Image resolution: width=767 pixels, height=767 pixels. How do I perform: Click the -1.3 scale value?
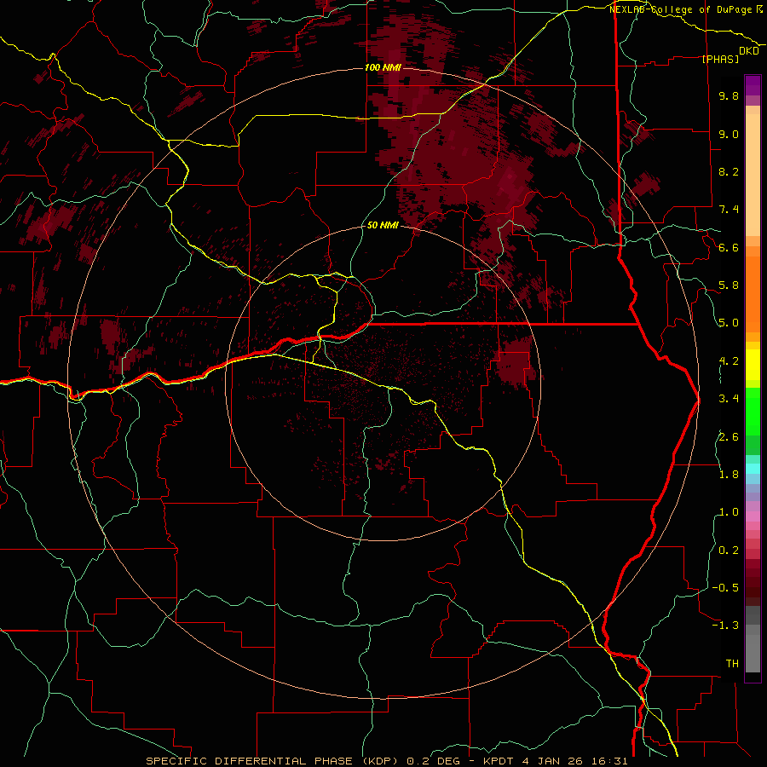(x=725, y=626)
